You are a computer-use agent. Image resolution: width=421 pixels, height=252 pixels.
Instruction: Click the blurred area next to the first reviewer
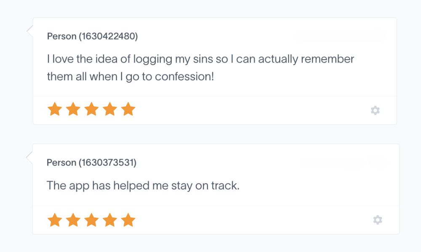[341, 37]
